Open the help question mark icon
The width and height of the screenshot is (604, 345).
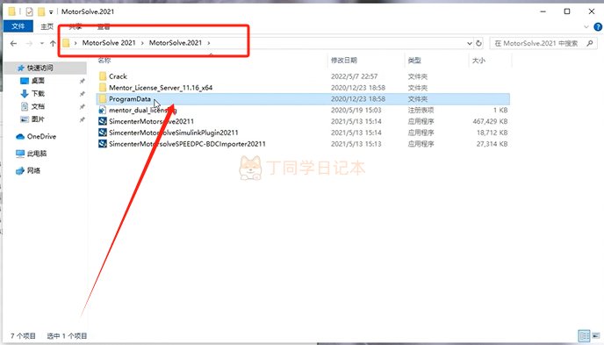(598, 27)
